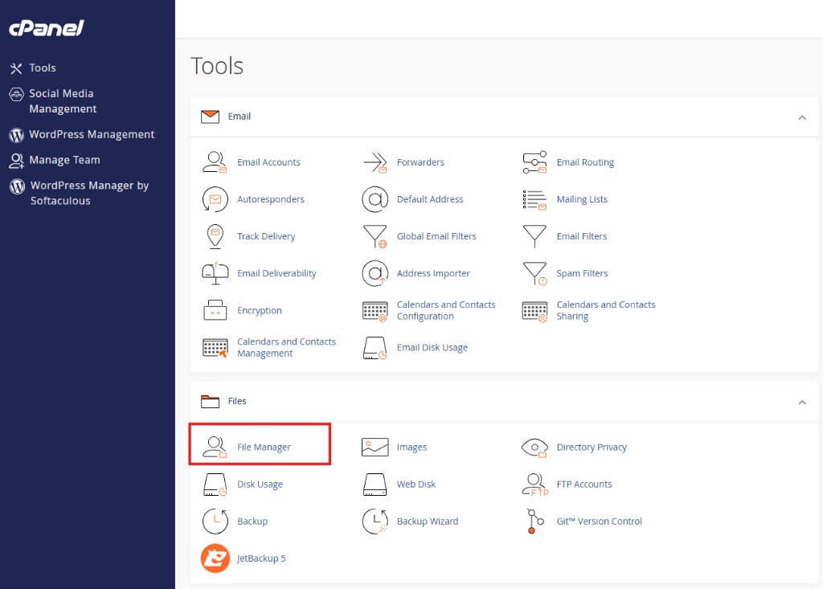Open the FTP Accounts link

[x=584, y=485]
